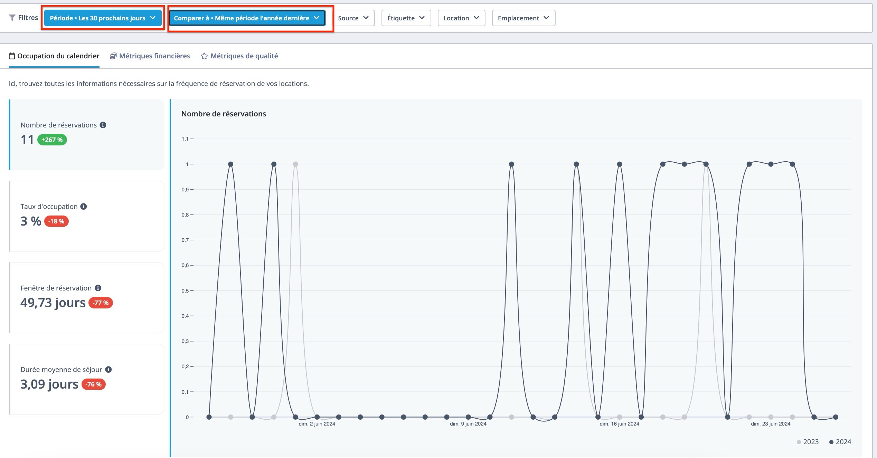Expand the Source filter dropdown

(353, 18)
